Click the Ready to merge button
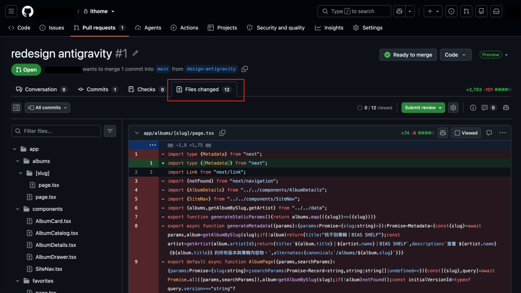The image size is (521, 293). [408, 55]
